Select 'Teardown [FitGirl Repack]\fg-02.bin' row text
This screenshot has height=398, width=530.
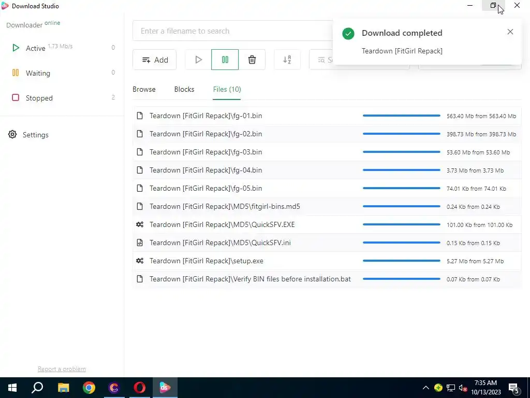click(x=205, y=134)
